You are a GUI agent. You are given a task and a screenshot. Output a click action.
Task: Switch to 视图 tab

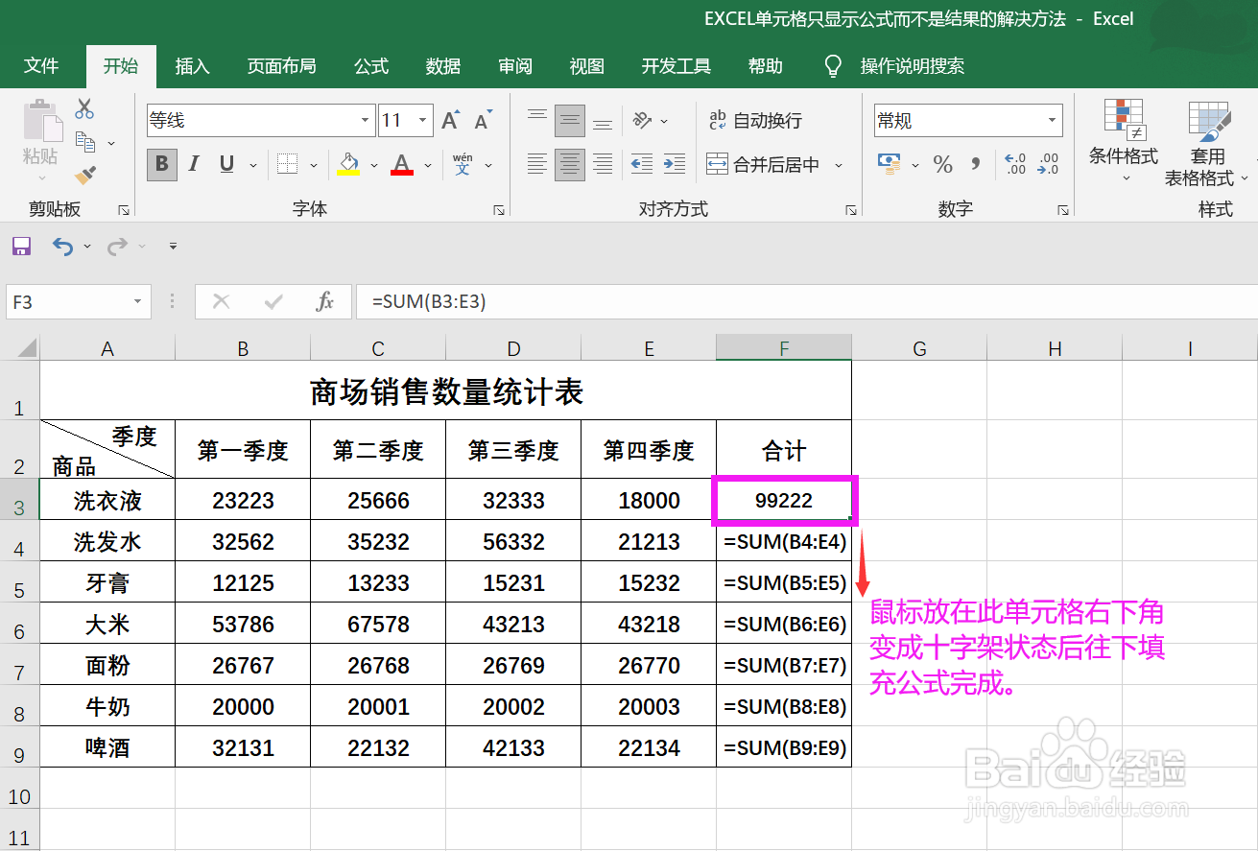click(x=587, y=66)
